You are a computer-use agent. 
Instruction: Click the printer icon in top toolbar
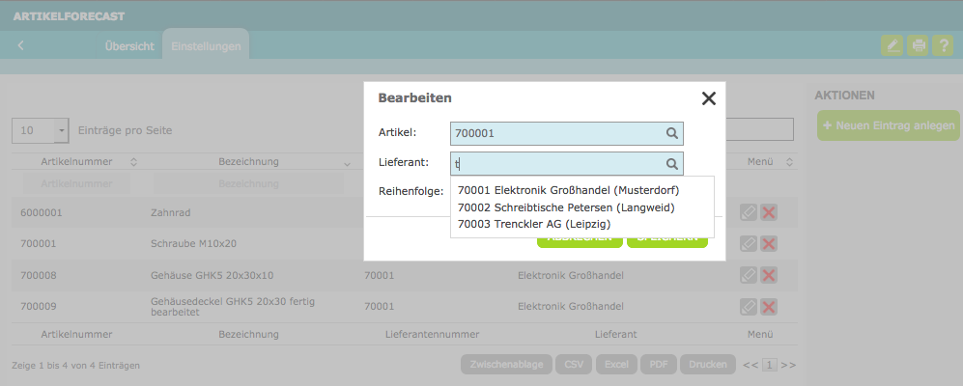coord(919,45)
